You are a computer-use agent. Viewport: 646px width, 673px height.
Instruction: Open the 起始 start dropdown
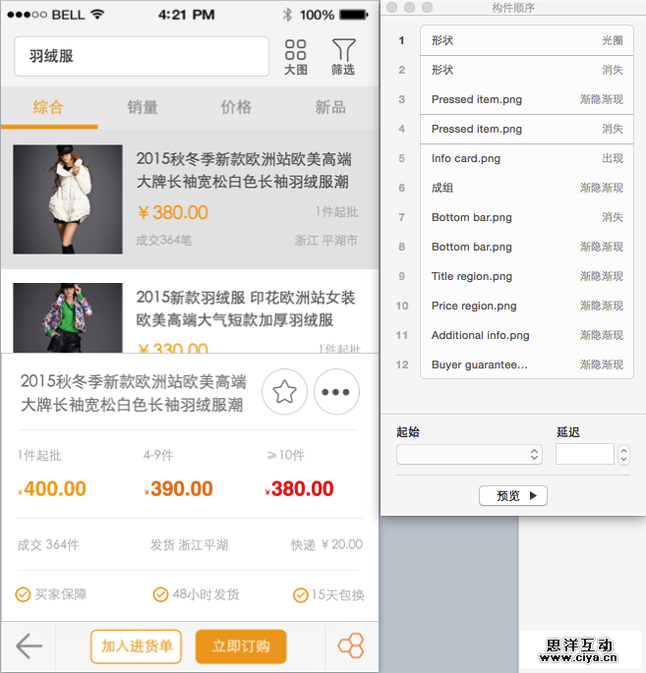(x=469, y=455)
